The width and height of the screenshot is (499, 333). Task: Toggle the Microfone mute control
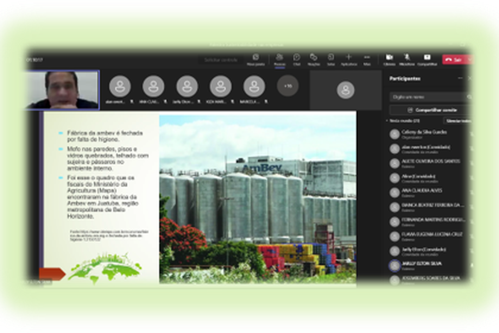click(x=407, y=60)
